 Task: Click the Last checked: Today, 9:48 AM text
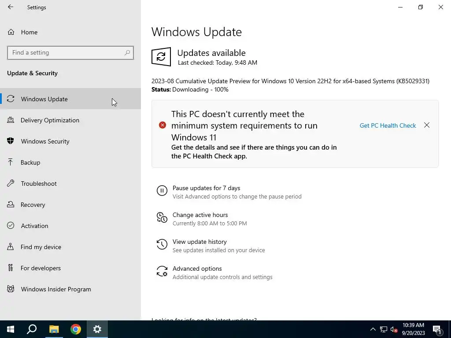pyautogui.click(x=218, y=62)
